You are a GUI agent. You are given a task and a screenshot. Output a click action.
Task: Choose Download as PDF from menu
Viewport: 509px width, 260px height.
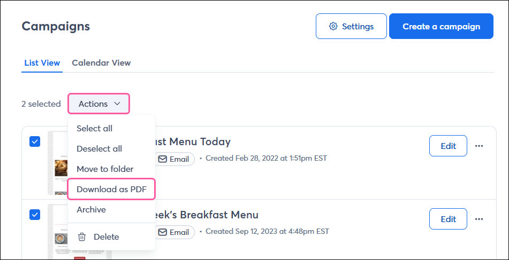point(111,190)
